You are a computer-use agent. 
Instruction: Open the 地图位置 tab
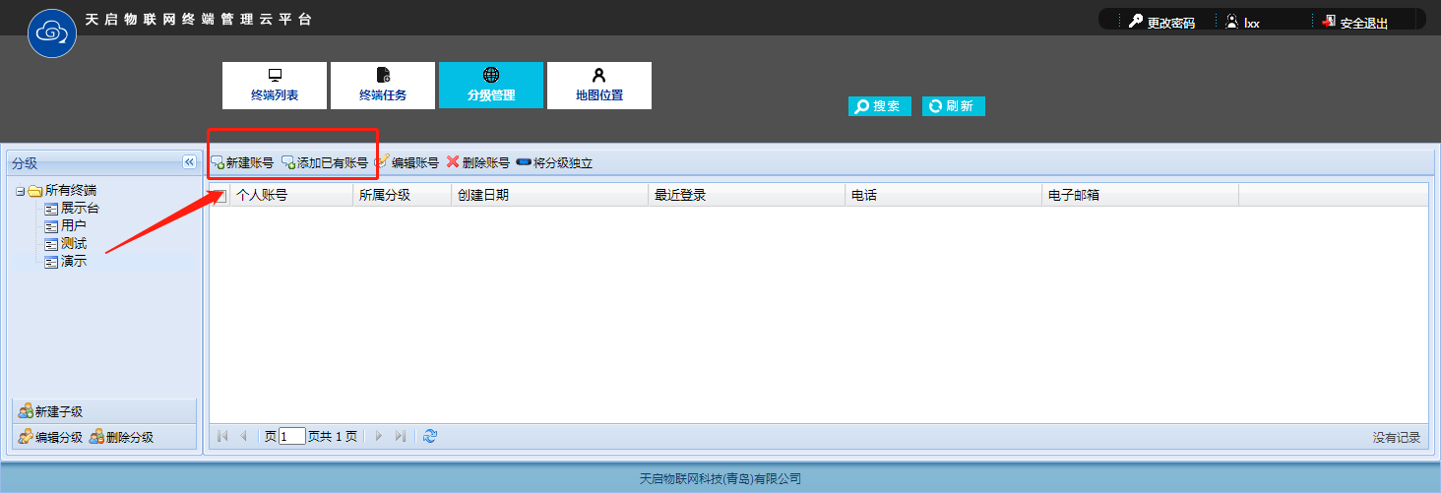(x=599, y=86)
